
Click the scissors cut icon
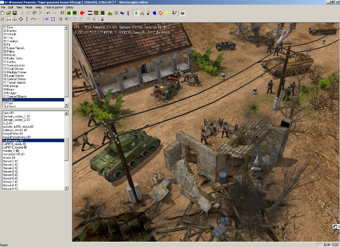pyautogui.click(x=22, y=14)
